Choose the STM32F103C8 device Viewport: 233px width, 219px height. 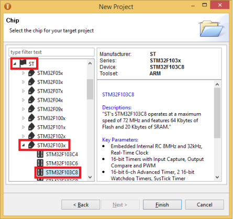tap(62, 172)
